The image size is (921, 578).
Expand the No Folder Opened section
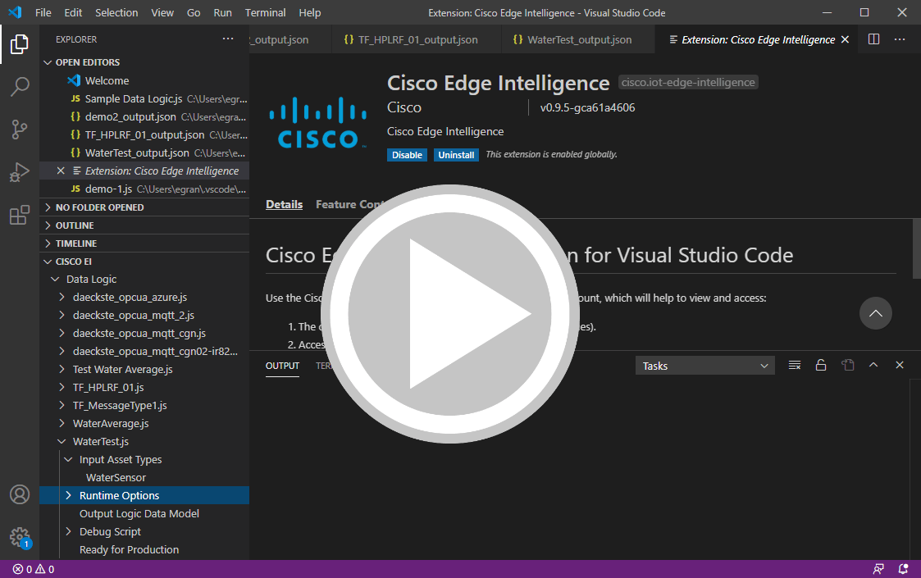(x=144, y=207)
